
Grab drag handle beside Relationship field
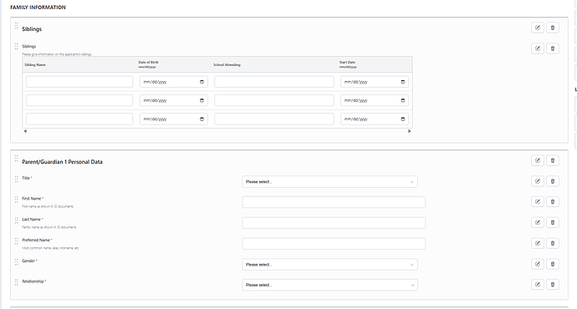[x=16, y=282]
